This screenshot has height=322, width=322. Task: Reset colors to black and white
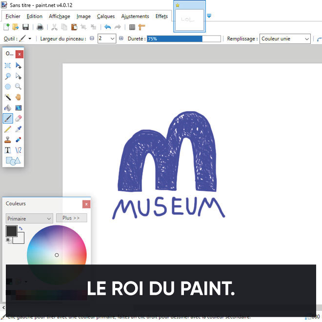9,241
